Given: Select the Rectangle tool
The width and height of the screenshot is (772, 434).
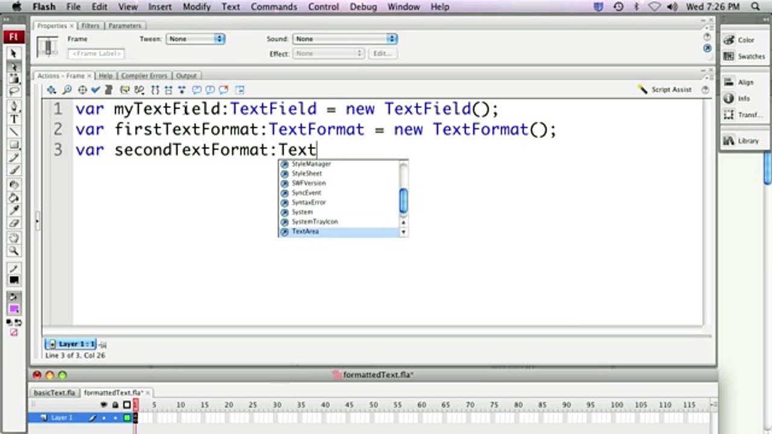Looking at the screenshot, I should pos(13,145).
